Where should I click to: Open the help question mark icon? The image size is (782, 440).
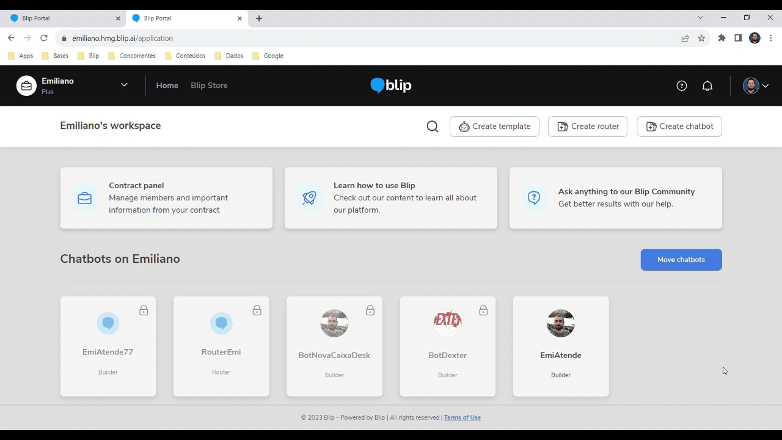pyautogui.click(x=682, y=86)
